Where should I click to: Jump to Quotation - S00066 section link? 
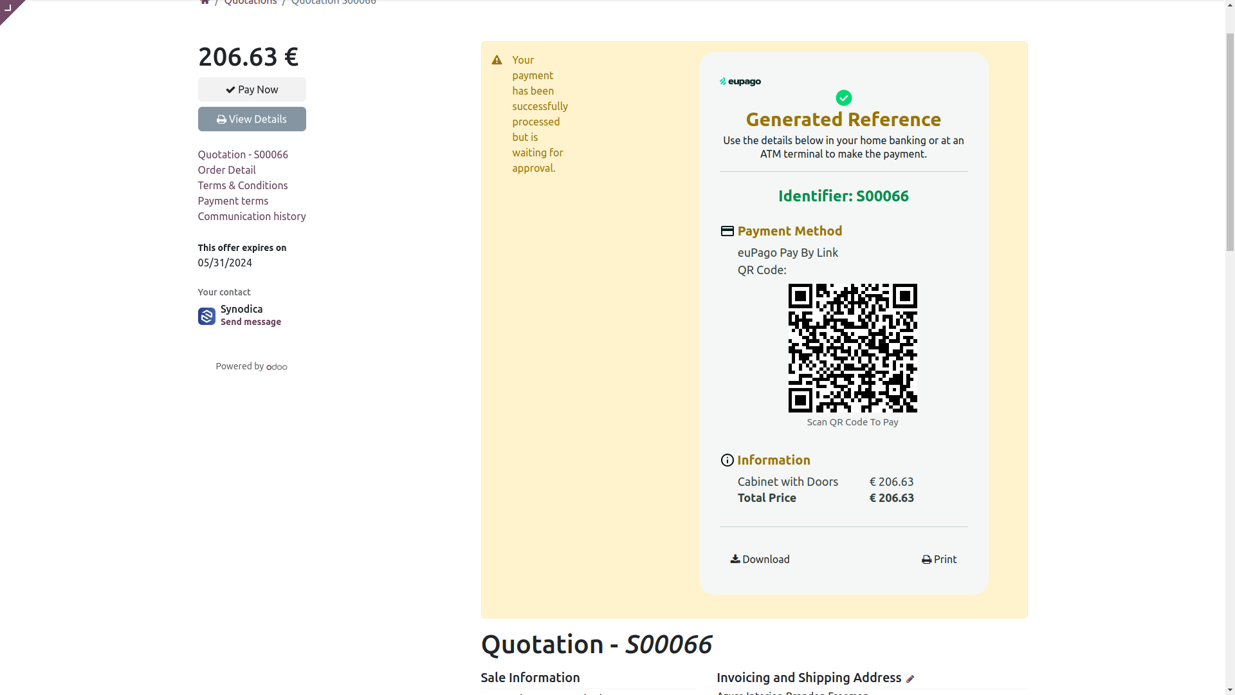click(x=242, y=154)
